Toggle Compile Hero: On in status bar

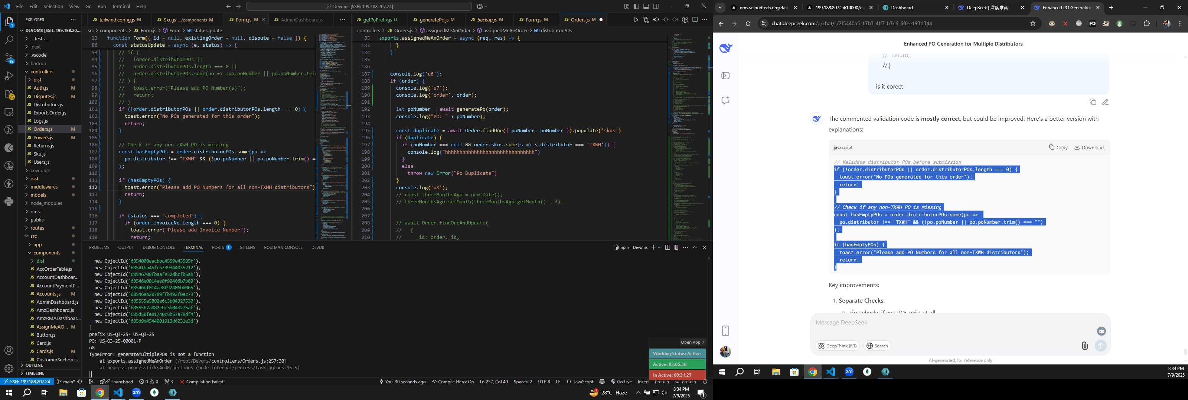pyautogui.click(x=453, y=381)
